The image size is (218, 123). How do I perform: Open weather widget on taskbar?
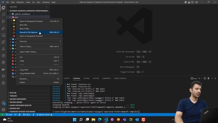[x=8, y=120]
